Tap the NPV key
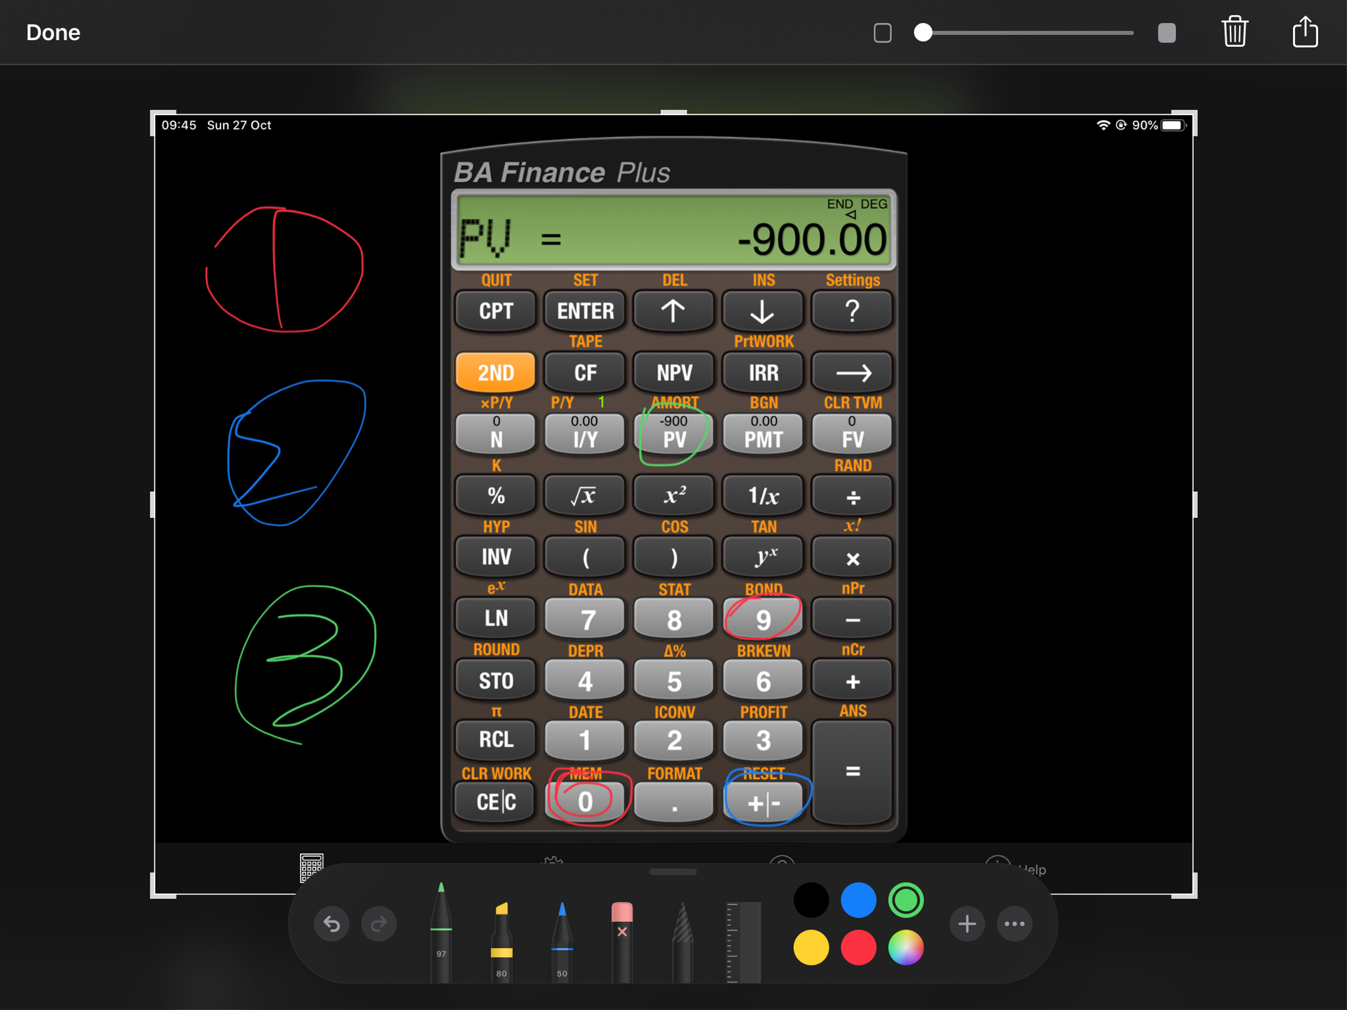The width and height of the screenshot is (1347, 1010). pos(673,373)
